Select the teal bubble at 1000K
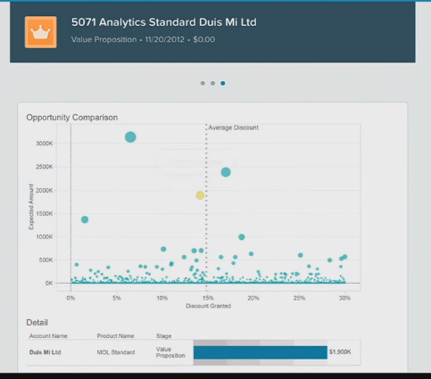This screenshot has width=431, height=379. coord(242,237)
